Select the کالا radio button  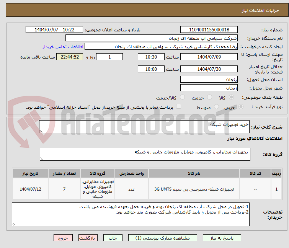coord(231,97)
